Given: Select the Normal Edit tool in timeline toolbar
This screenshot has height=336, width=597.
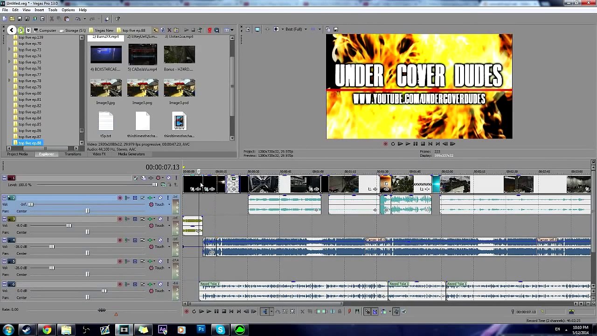Looking at the screenshot, I should click(x=265, y=312).
